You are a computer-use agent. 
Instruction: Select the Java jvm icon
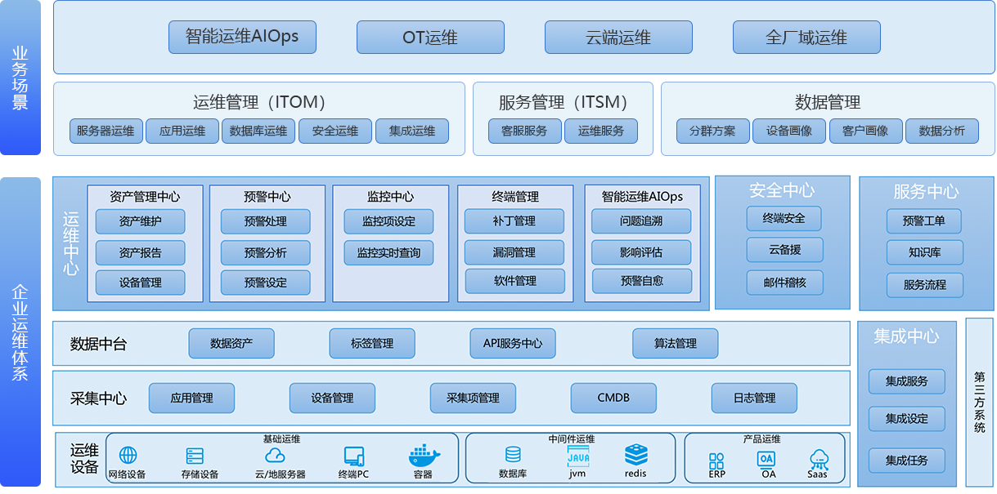[577, 455]
